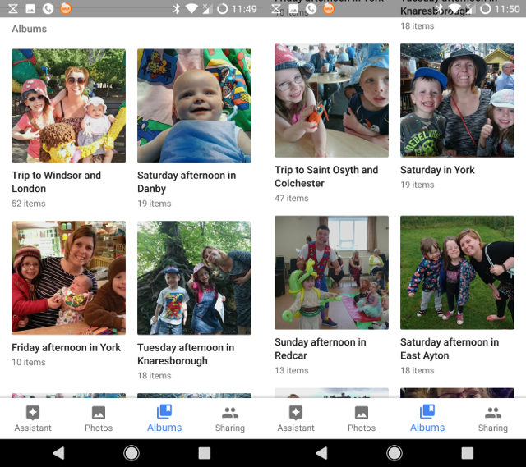Tap Android home button in right screen
The width and height of the screenshot is (526, 467).
point(394,453)
